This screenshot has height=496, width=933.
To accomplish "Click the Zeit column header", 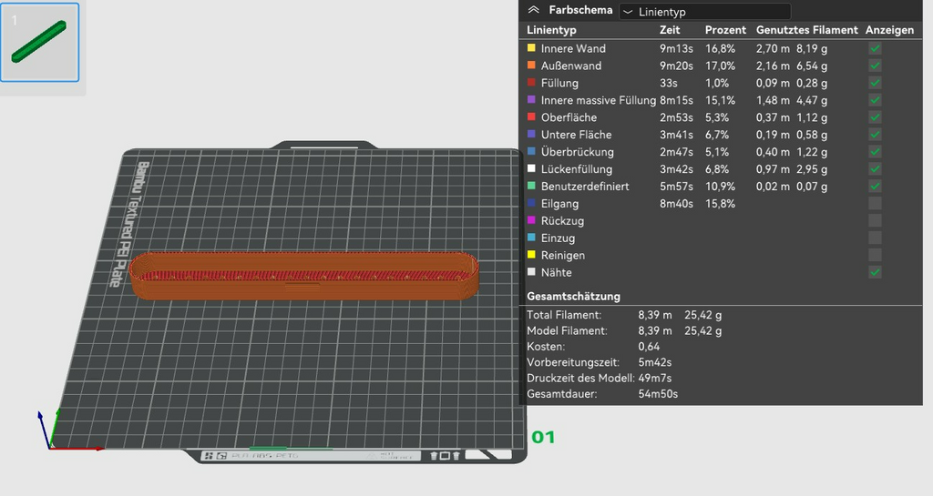I will point(670,30).
